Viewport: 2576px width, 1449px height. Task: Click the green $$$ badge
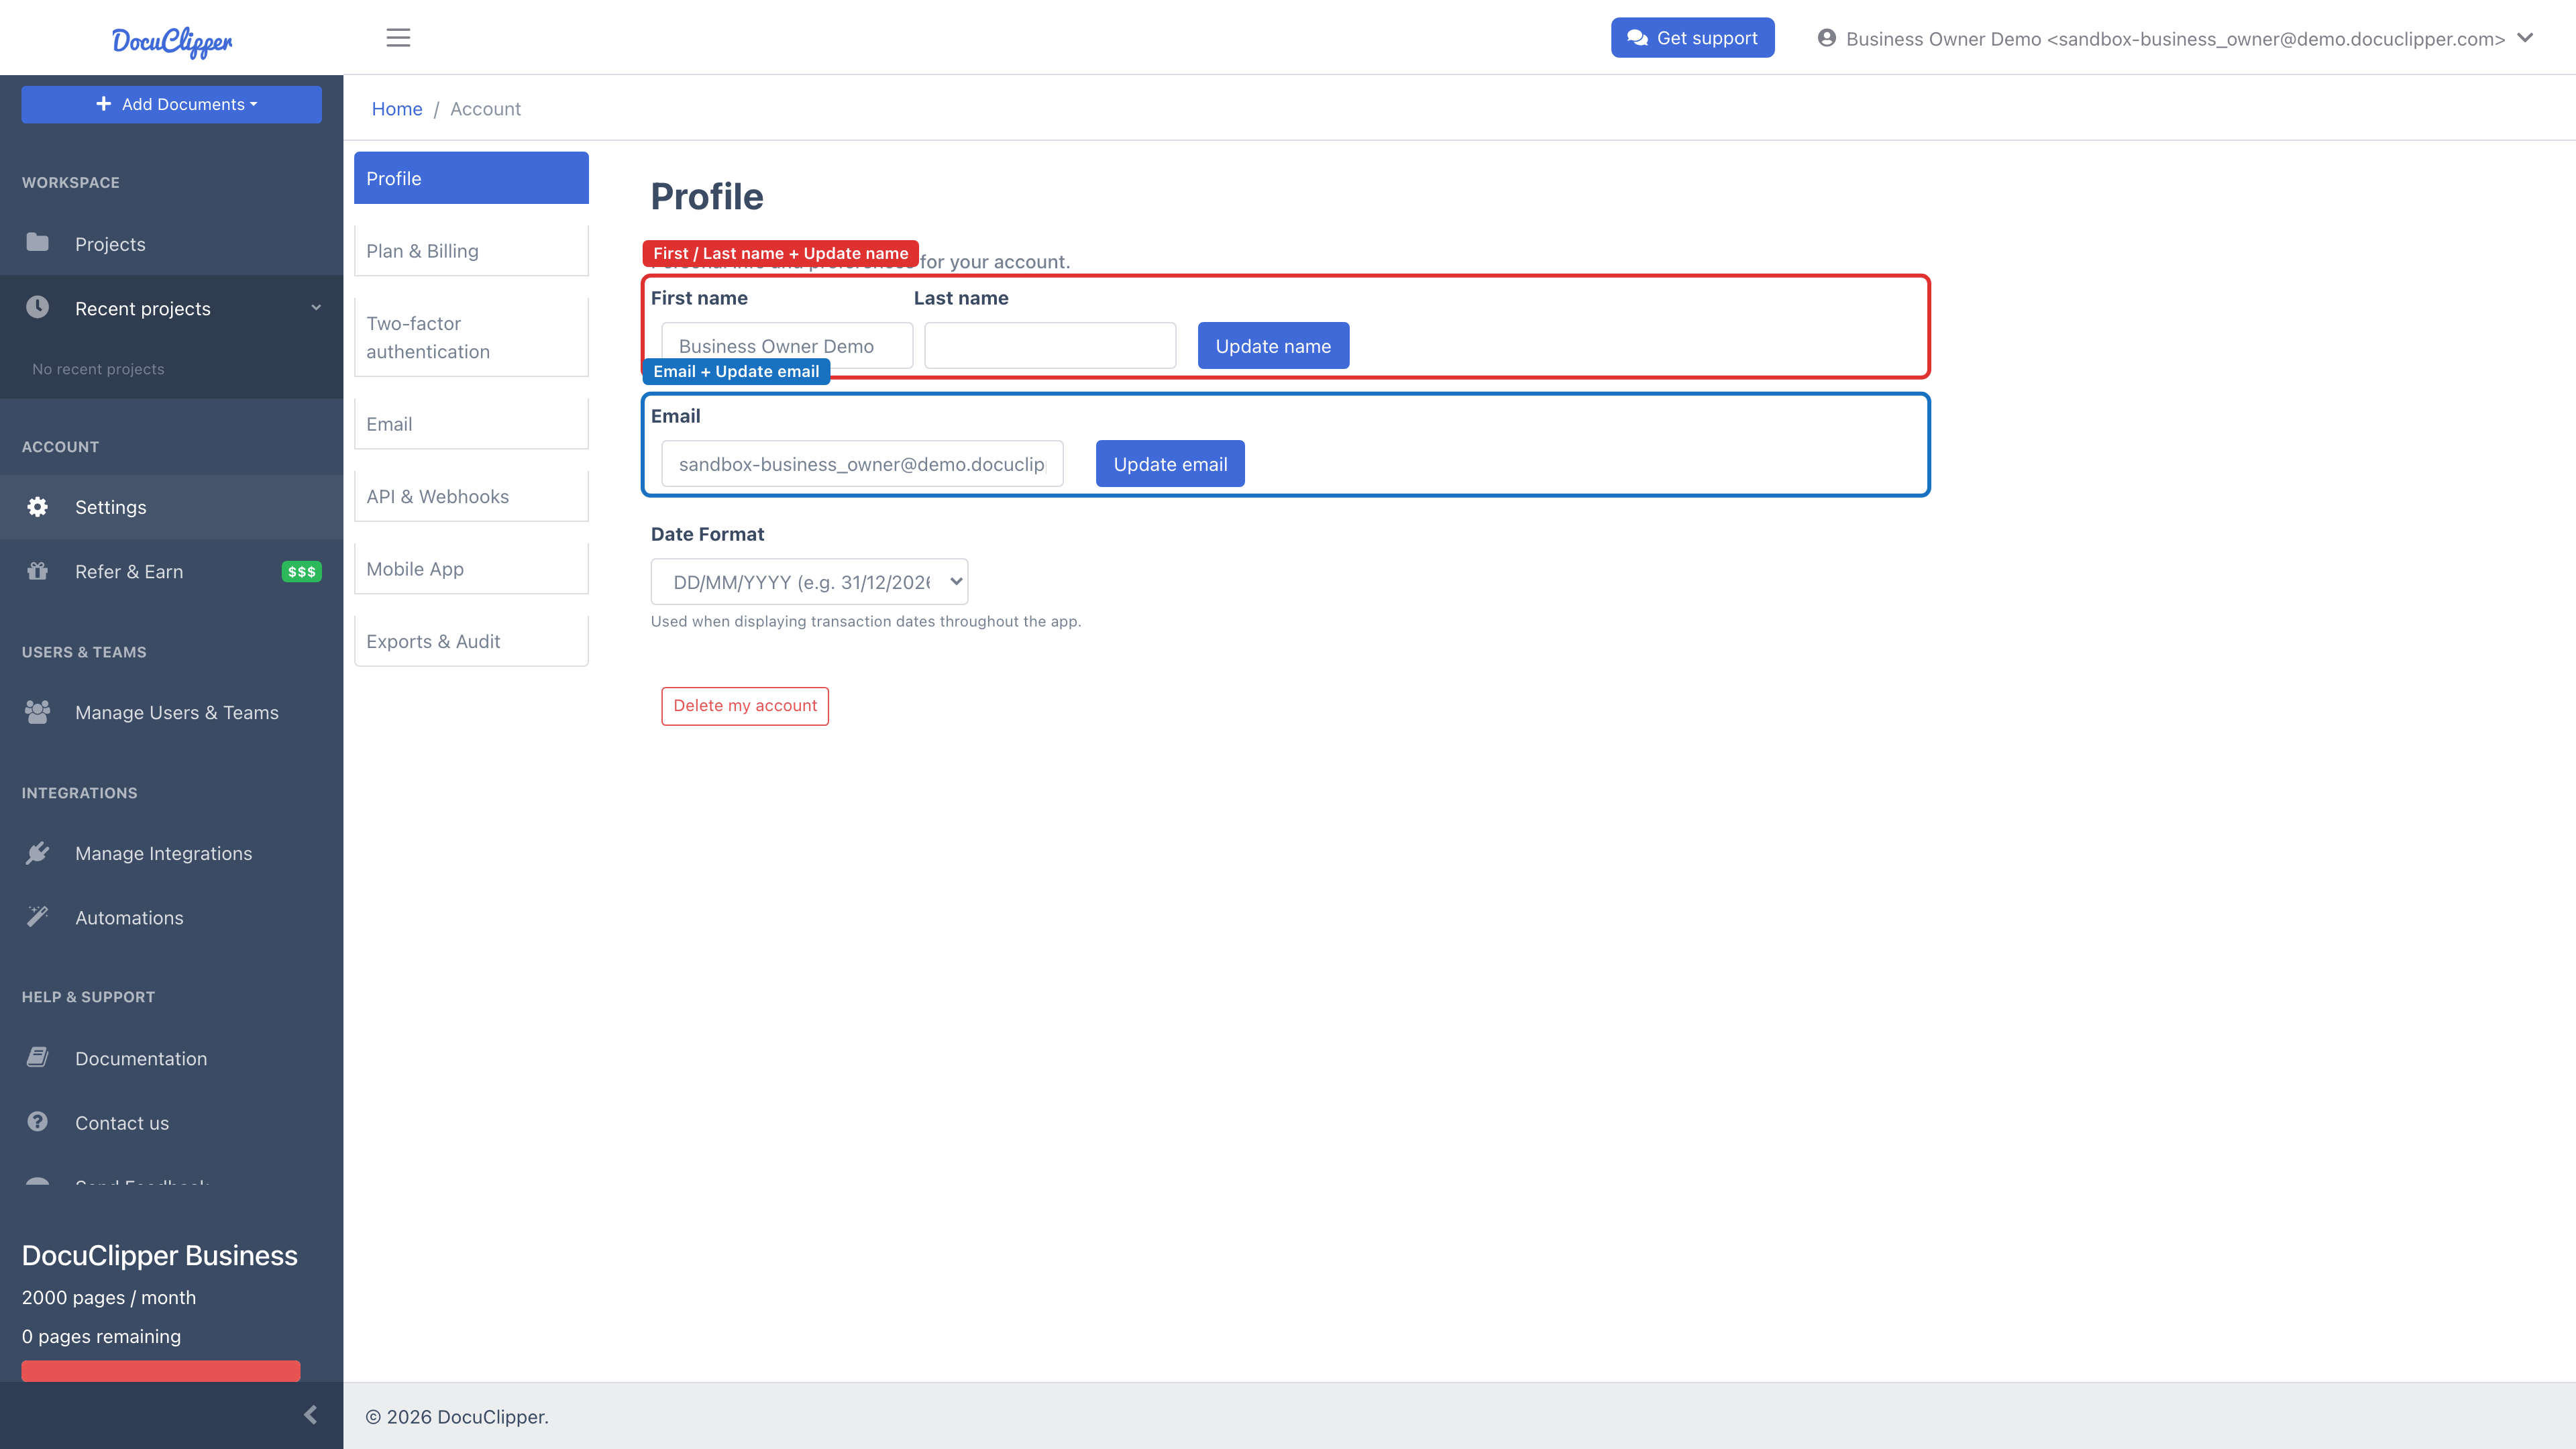click(301, 572)
